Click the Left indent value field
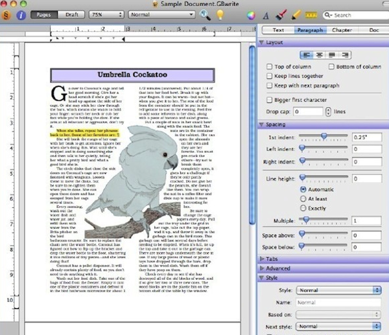This screenshot has height=335, width=389. pos(367,149)
